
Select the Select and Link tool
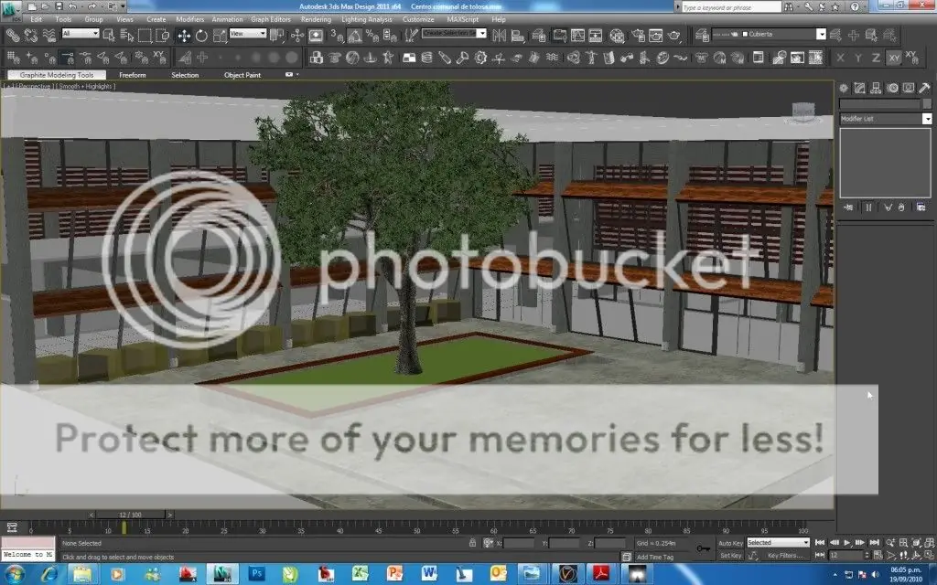pyautogui.click(x=13, y=36)
